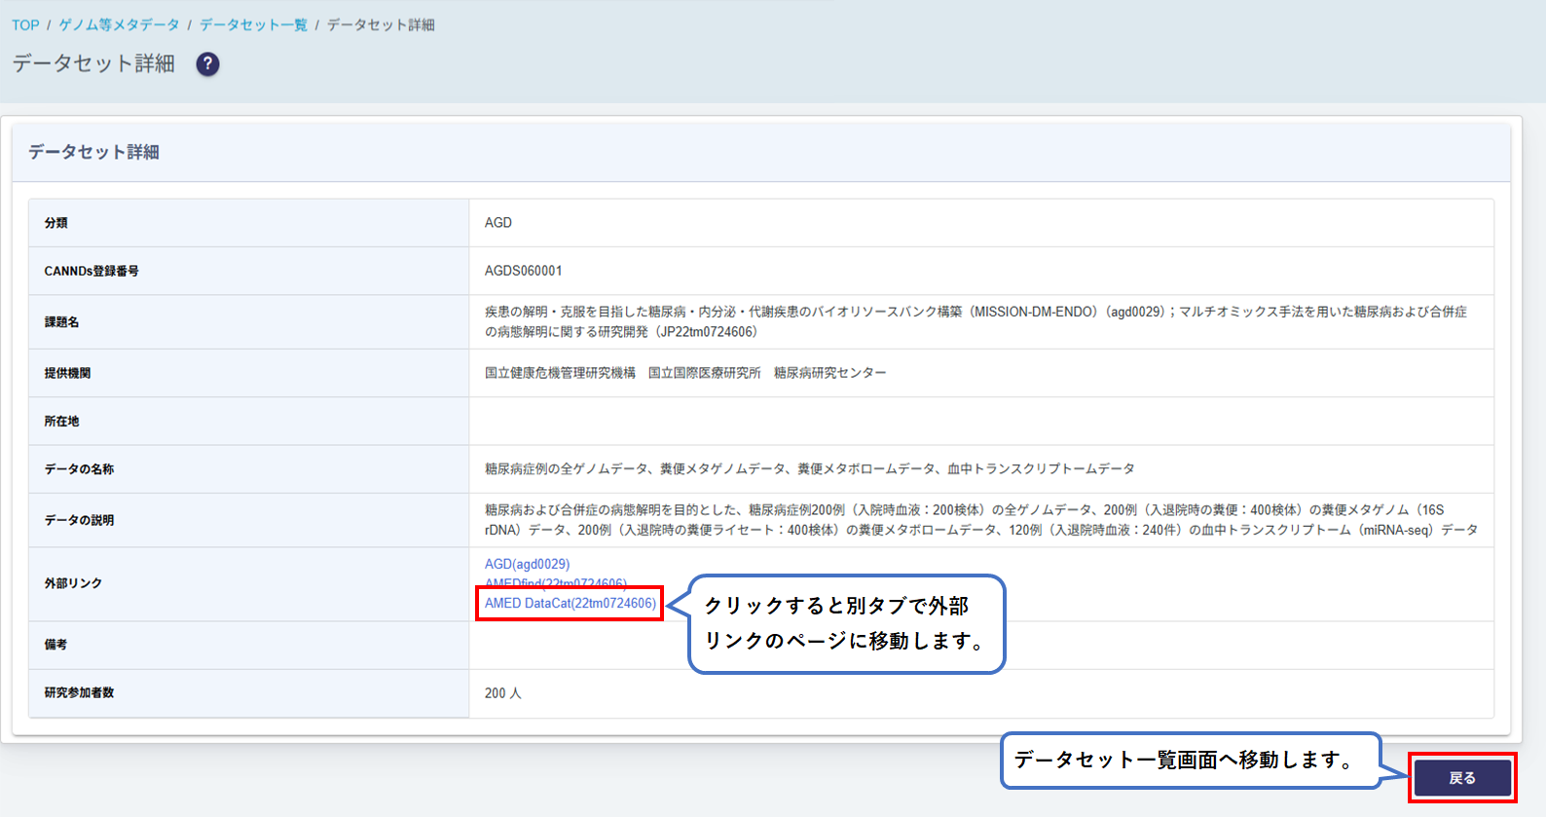Click the データセット詳細 panel header
The height and width of the screenshot is (817, 1546).
pos(93,152)
